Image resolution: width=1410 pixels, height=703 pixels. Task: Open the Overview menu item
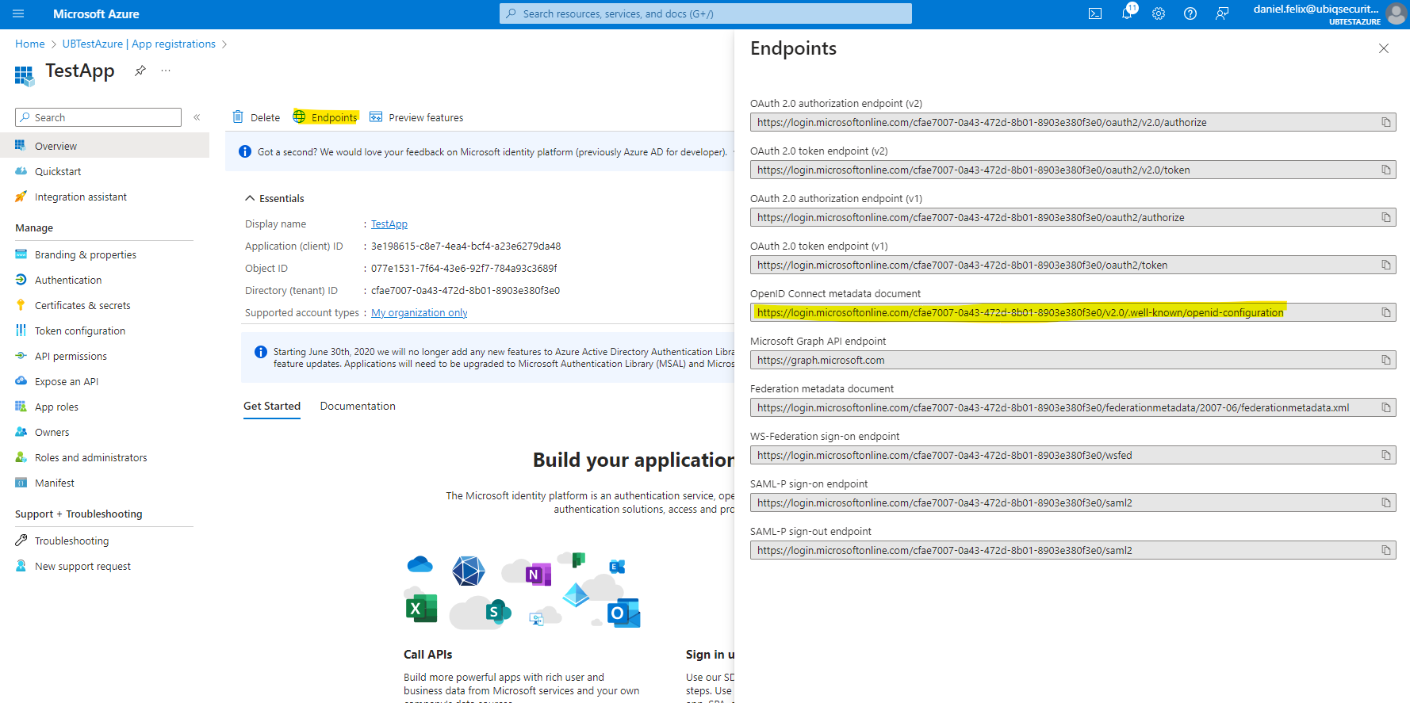pyautogui.click(x=105, y=146)
